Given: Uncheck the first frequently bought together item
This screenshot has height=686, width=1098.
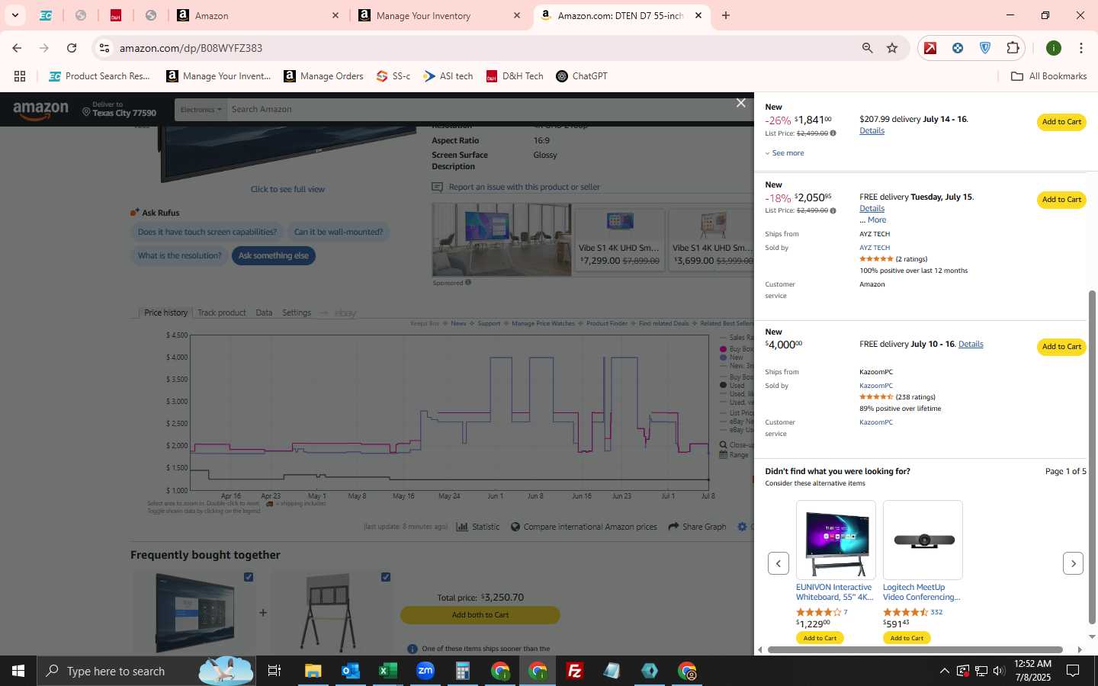Looking at the screenshot, I should 249,577.
